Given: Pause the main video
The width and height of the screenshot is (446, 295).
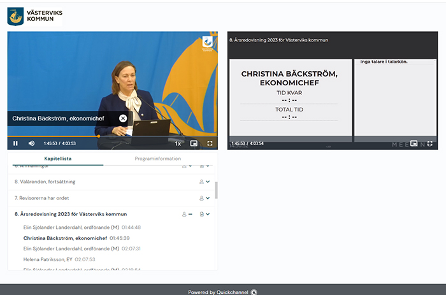Looking at the screenshot, I should pos(16,143).
